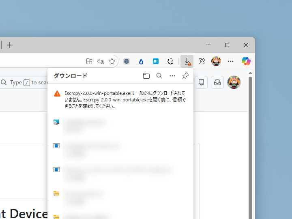Screen dimensions: 292x219
Task: Open downloads folder from panel
Action: click(x=146, y=76)
